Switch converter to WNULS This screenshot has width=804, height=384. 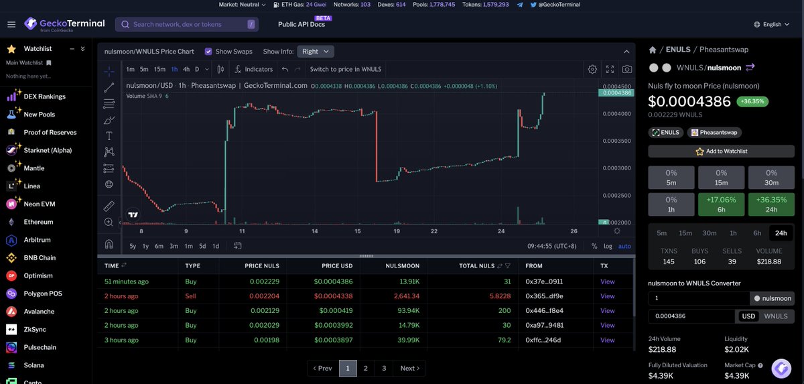click(776, 316)
